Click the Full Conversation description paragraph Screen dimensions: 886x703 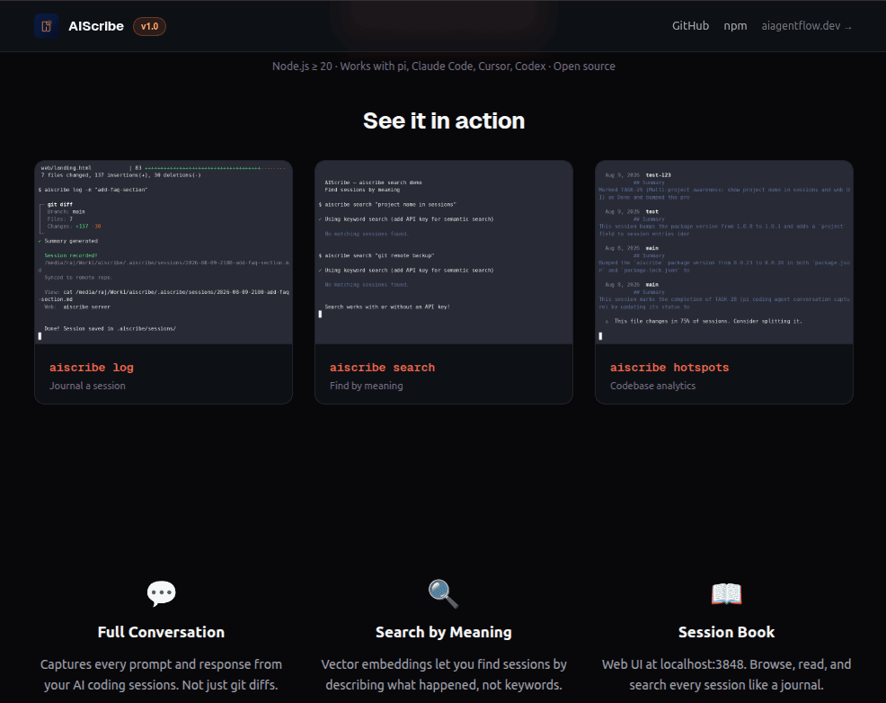click(x=161, y=674)
